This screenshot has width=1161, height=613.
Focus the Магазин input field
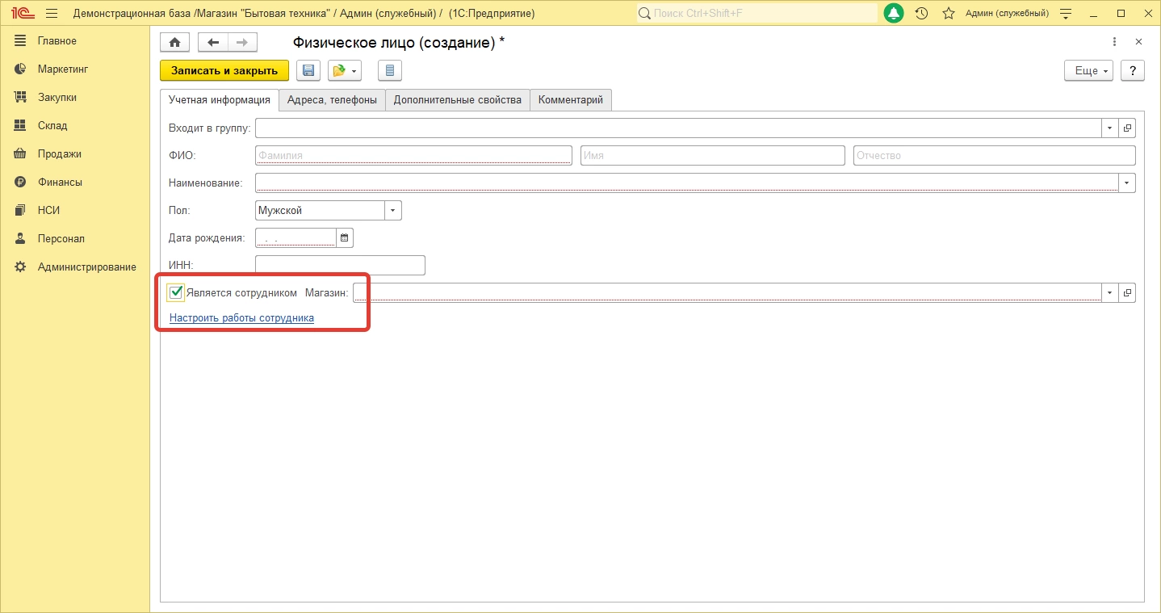(x=727, y=293)
